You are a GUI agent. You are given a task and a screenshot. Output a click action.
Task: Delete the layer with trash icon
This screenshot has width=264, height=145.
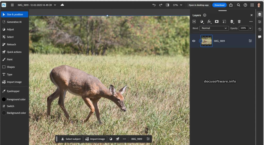[239, 22]
